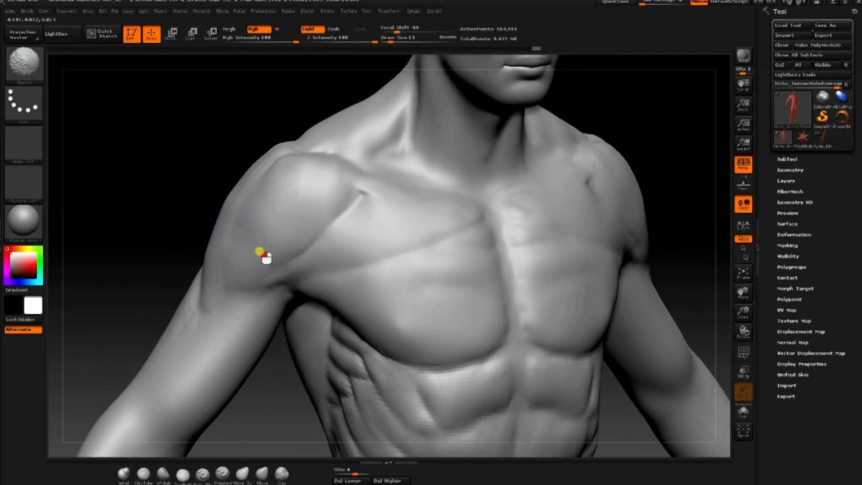862x485 pixels.
Task: Pick a color in the color picker square
Action: [x=23, y=266]
